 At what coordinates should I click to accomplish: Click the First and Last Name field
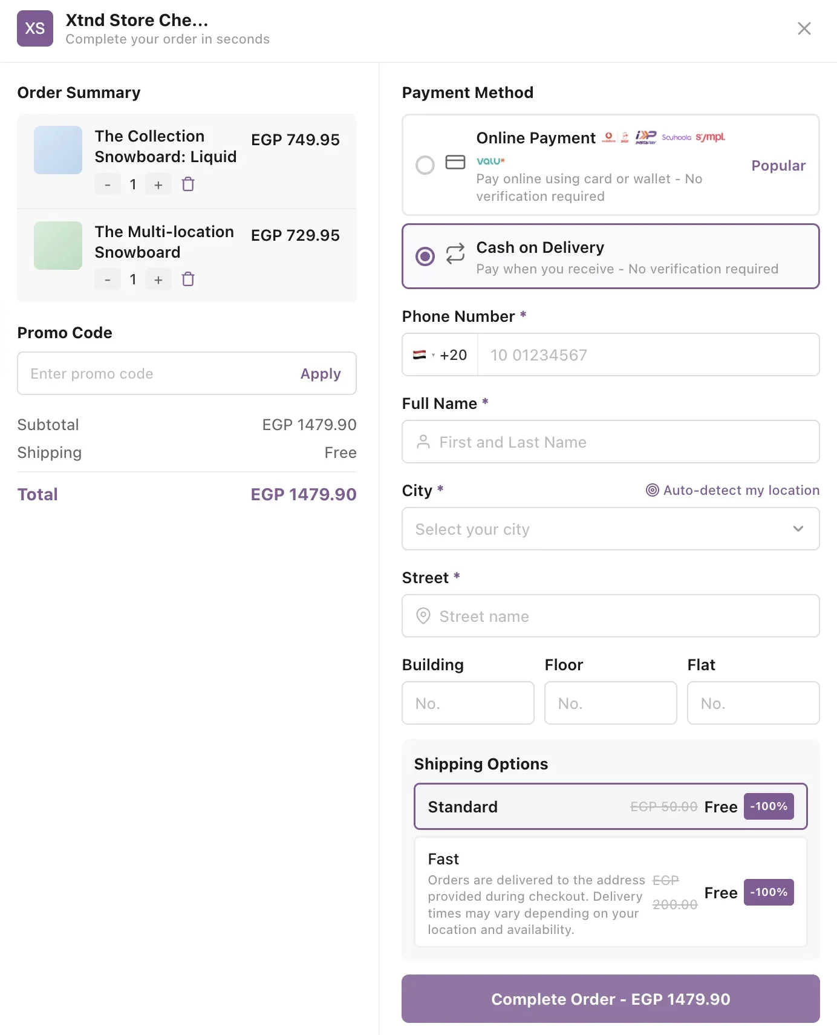[x=611, y=442]
